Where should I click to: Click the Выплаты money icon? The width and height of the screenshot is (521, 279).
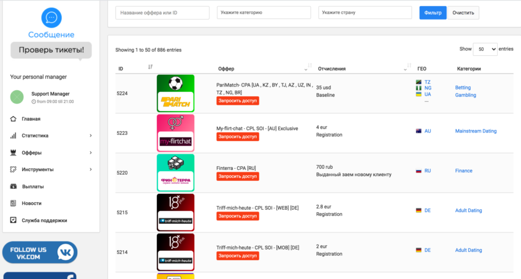(x=13, y=186)
